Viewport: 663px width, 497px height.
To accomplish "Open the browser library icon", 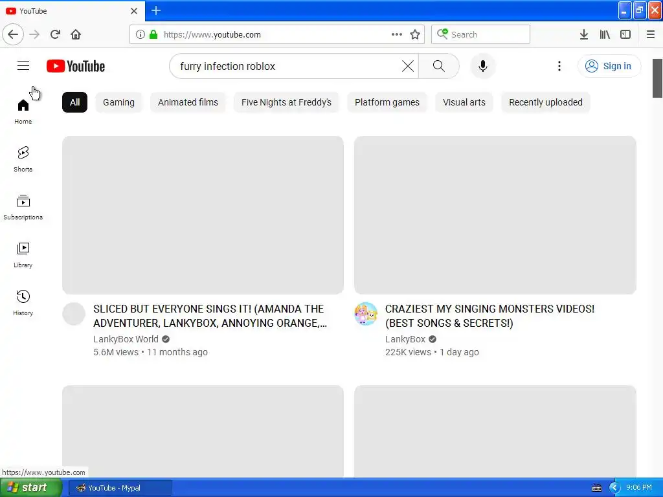I will click(605, 35).
